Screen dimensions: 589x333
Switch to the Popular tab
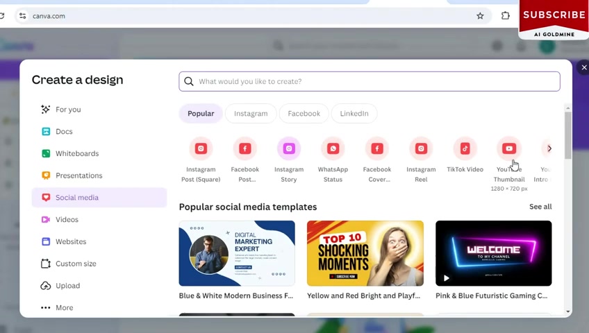coord(201,113)
